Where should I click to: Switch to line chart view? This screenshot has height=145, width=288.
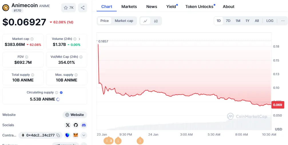tap(145, 21)
